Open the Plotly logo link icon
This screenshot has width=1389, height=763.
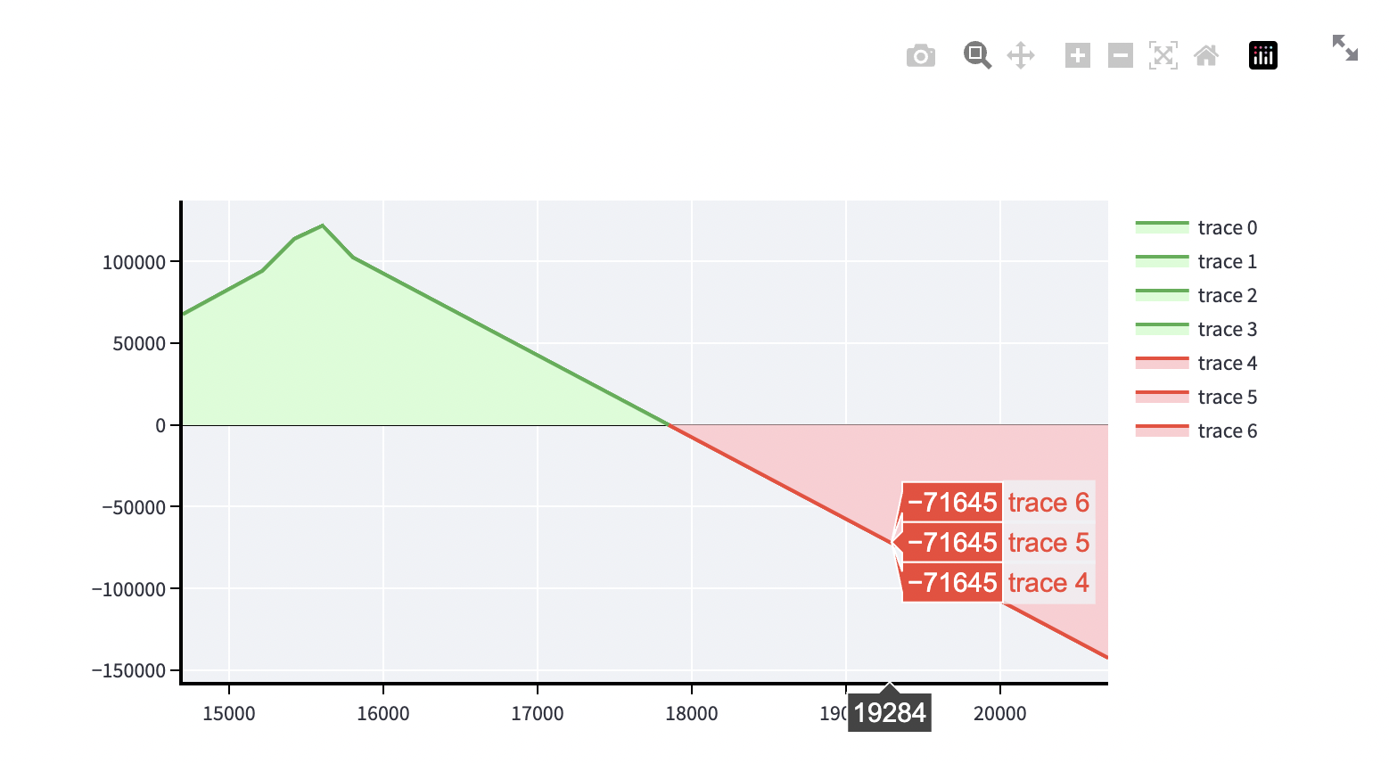[x=1263, y=55]
